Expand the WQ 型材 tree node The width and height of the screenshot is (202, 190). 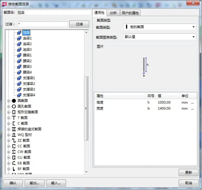point(8,135)
